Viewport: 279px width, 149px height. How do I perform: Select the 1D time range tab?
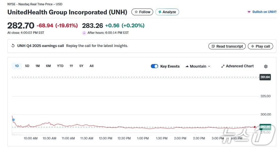point(17,66)
